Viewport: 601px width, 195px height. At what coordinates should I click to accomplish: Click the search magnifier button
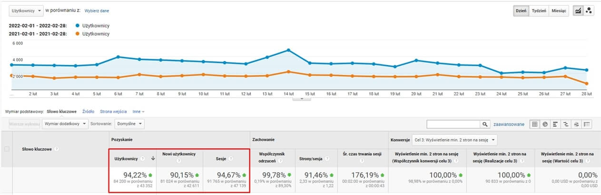pos(485,124)
